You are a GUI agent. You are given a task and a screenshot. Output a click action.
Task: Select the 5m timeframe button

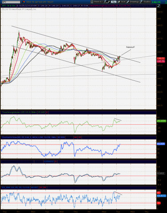(114, 2)
